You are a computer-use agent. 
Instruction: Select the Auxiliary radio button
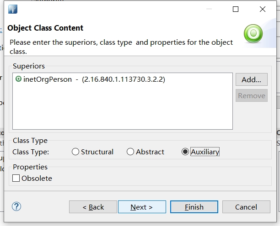pyautogui.click(x=185, y=152)
